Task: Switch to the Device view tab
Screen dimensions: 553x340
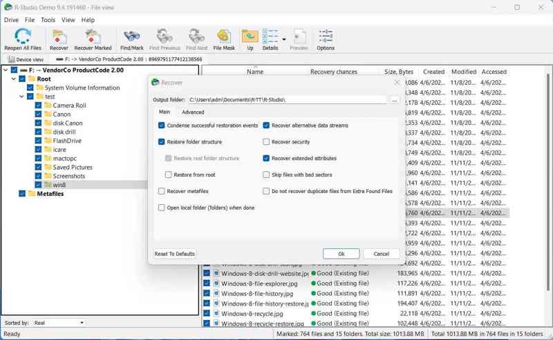Action: point(26,59)
